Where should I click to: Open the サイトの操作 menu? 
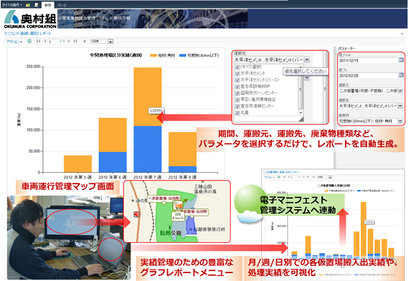(x=12, y=5)
